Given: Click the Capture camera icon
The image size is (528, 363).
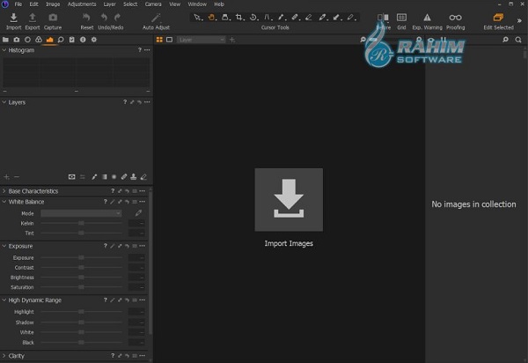Looking at the screenshot, I should [53, 18].
